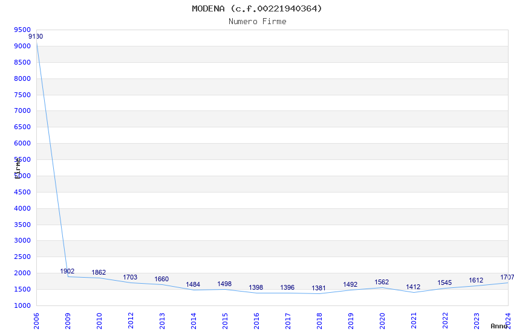Click the subtitle Numero Firme
The height and width of the screenshot is (332, 514).
point(258,21)
